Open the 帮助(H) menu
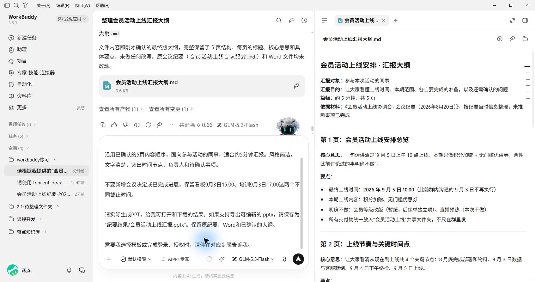Image resolution: width=535 pixels, height=282 pixels. [102, 5]
